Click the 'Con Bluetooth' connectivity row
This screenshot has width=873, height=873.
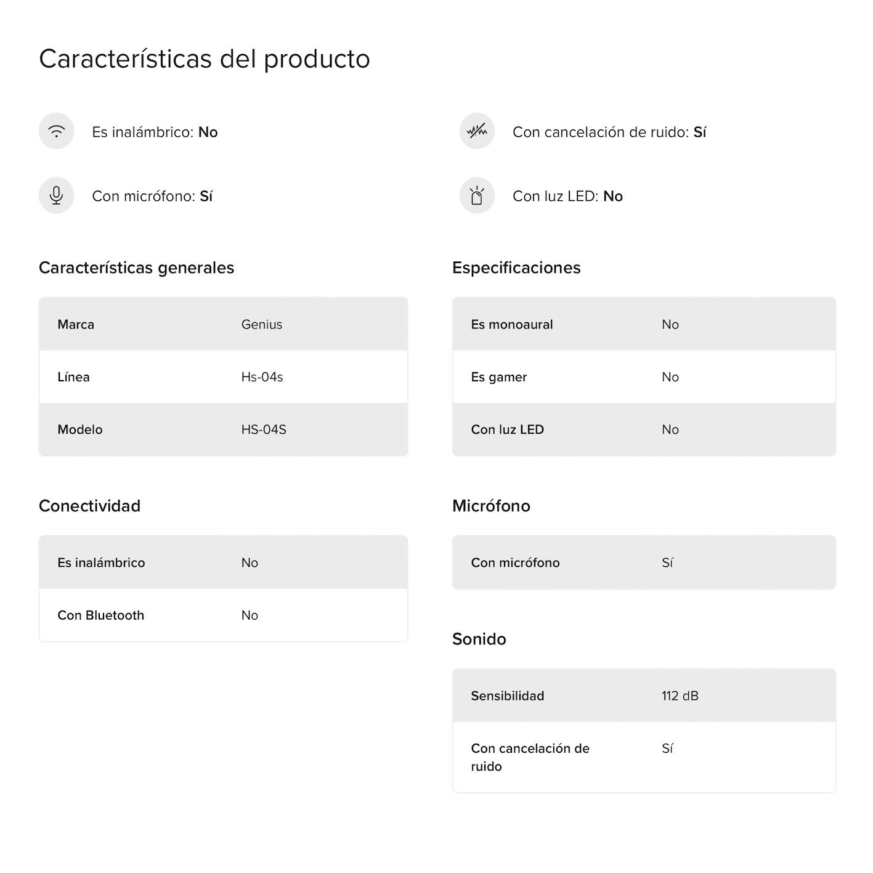pos(223,615)
